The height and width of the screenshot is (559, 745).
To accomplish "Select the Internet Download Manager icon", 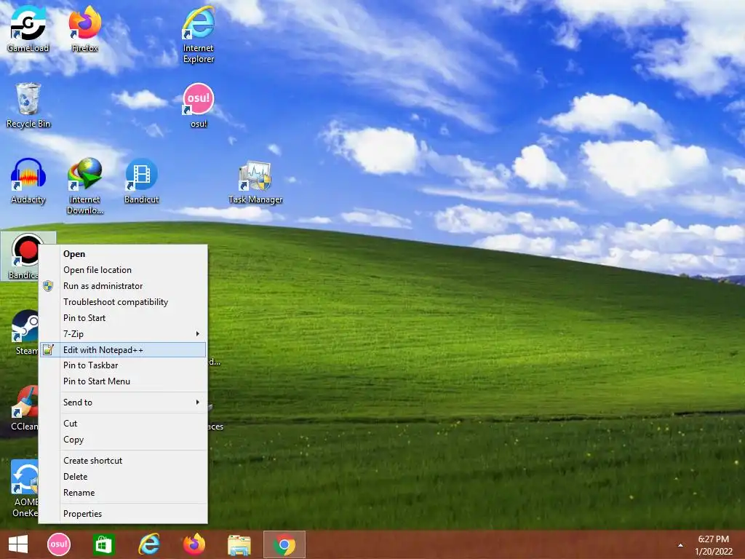I will pyautogui.click(x=85, y=186).
